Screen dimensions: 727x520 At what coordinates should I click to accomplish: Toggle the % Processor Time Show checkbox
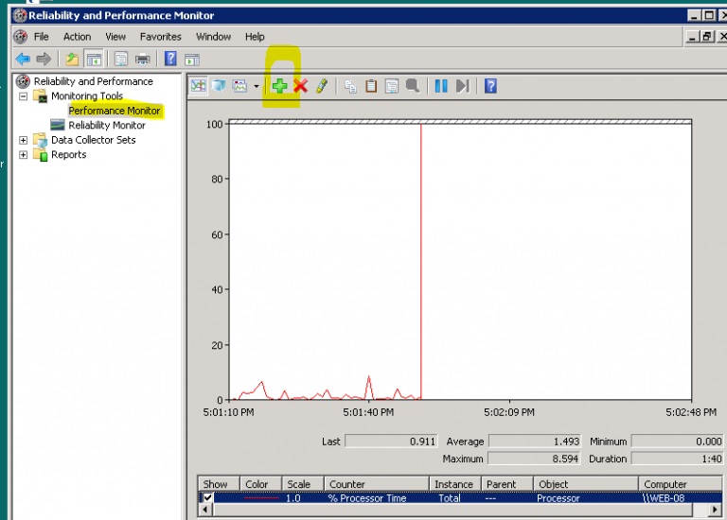pos(208,498)
